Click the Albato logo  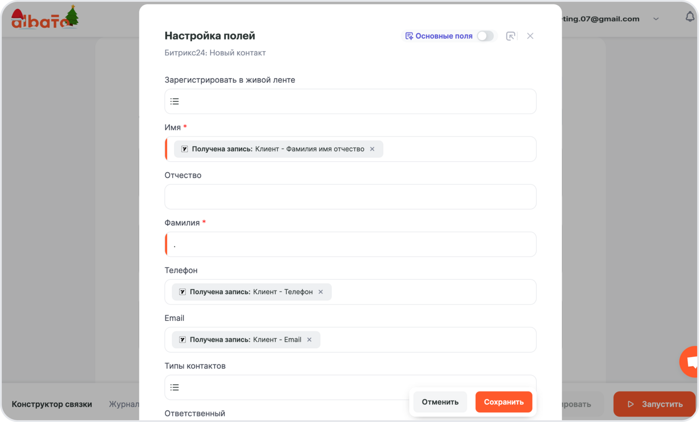45,18
